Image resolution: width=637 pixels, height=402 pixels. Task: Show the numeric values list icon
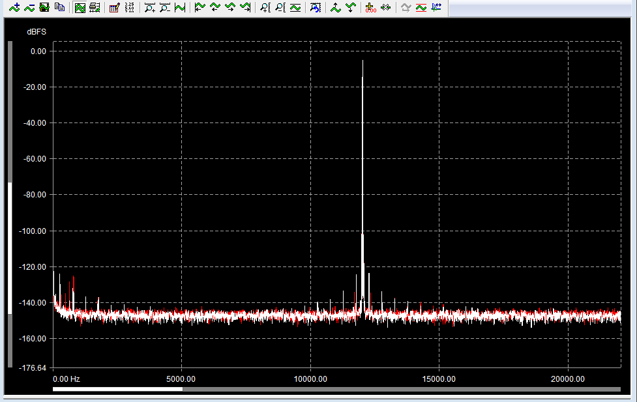click(130, 7)
